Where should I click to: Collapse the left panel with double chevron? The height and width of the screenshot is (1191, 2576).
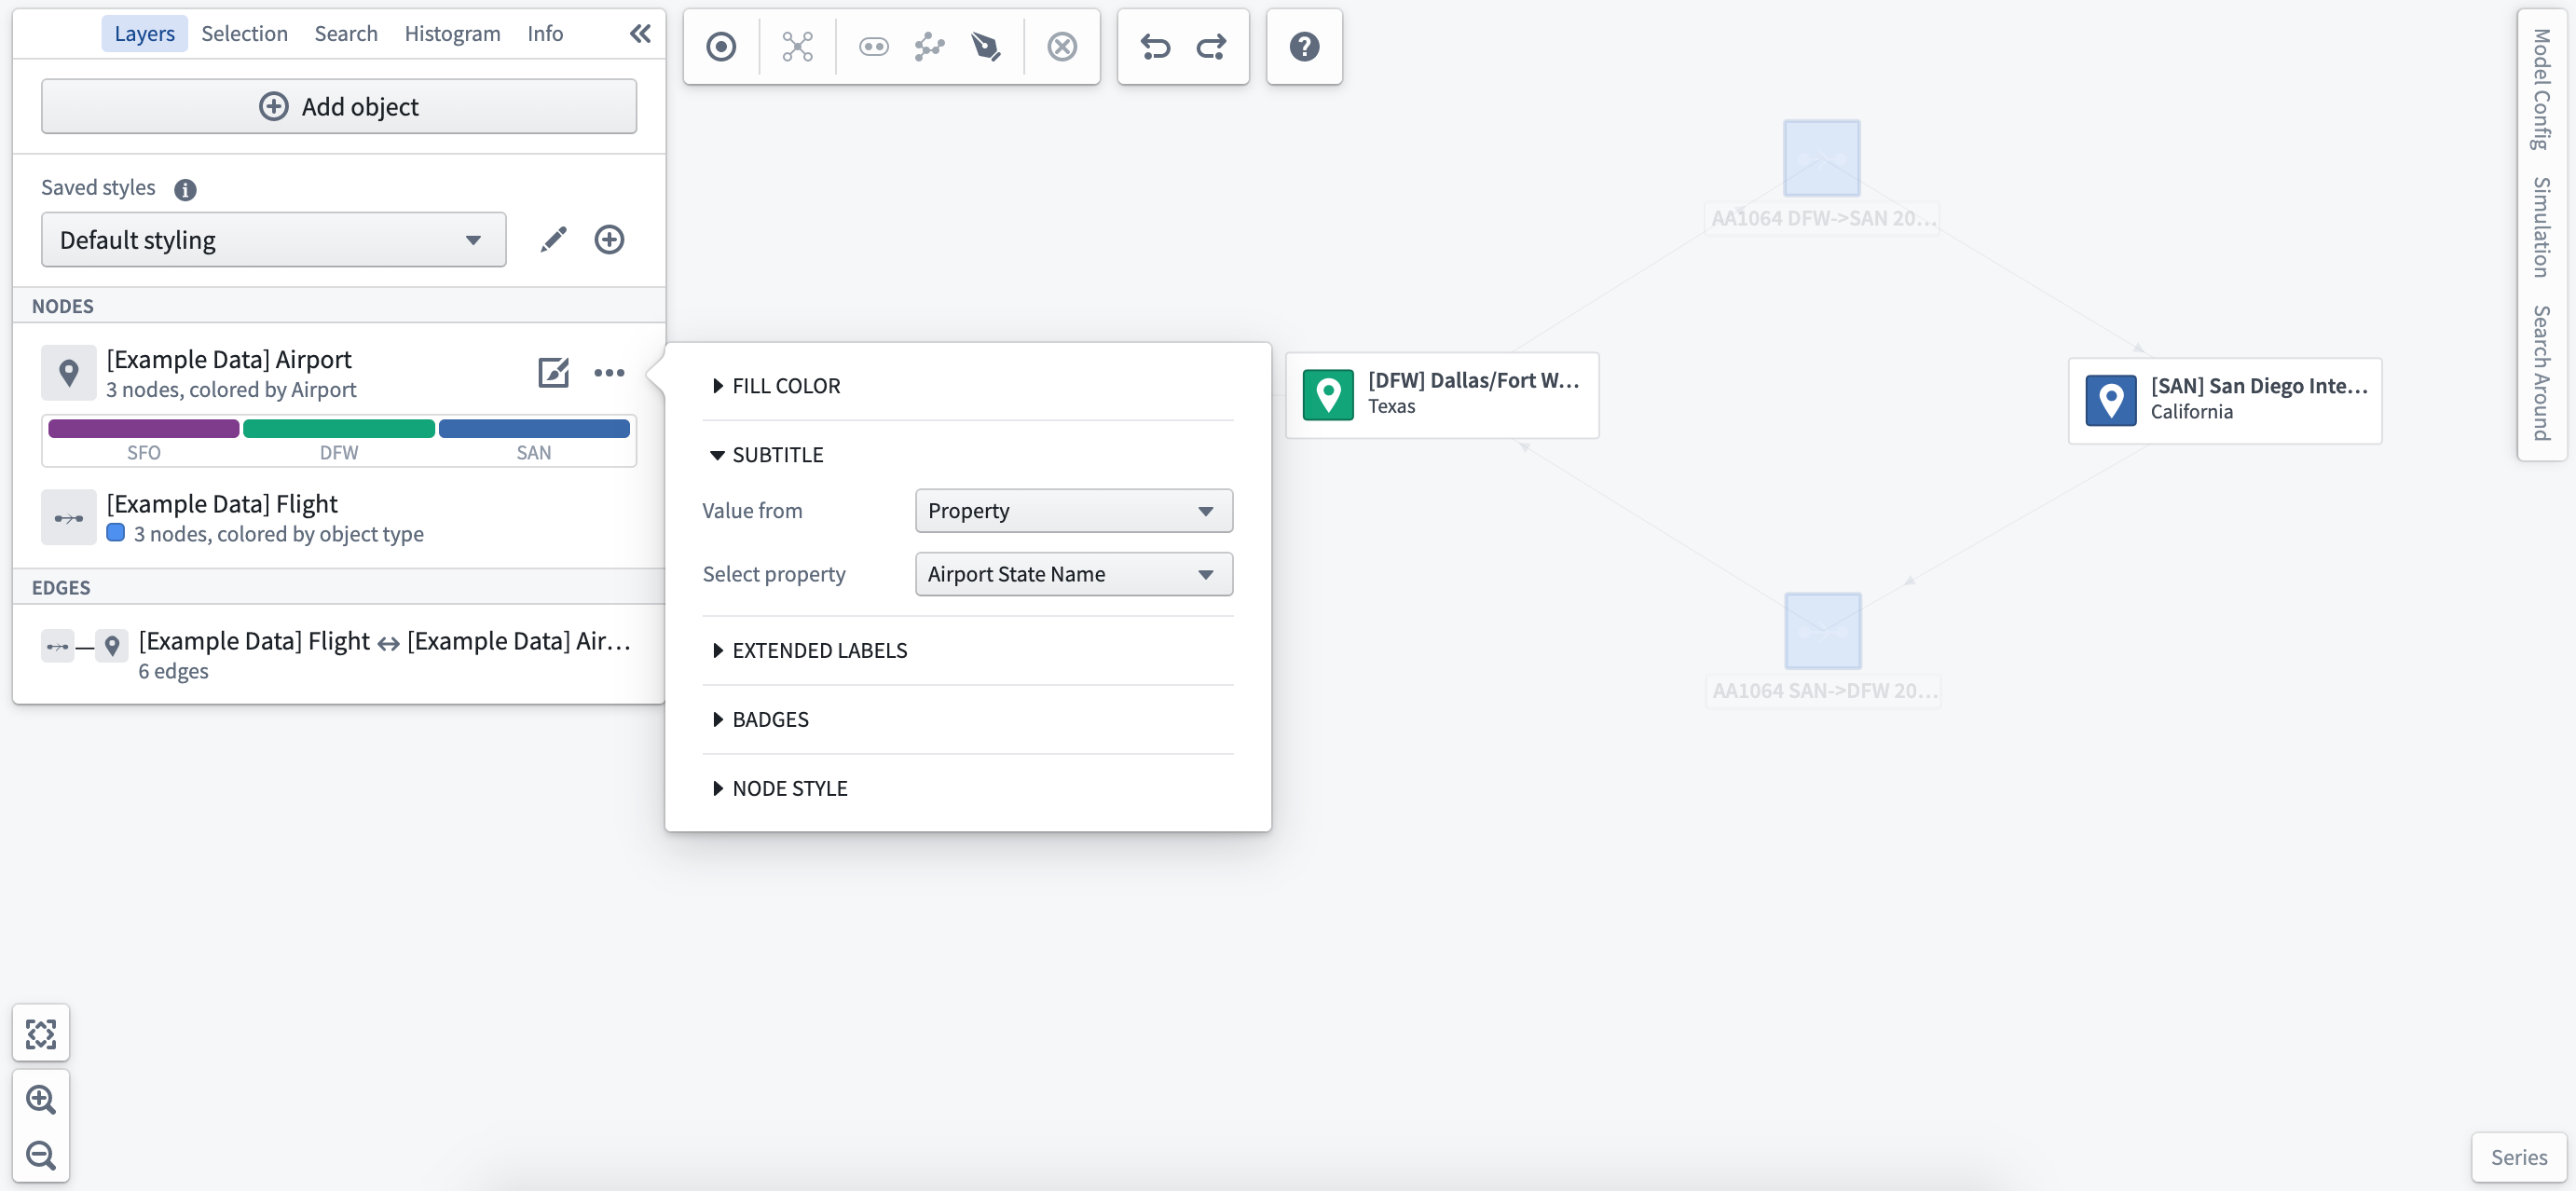coord(640,33)
